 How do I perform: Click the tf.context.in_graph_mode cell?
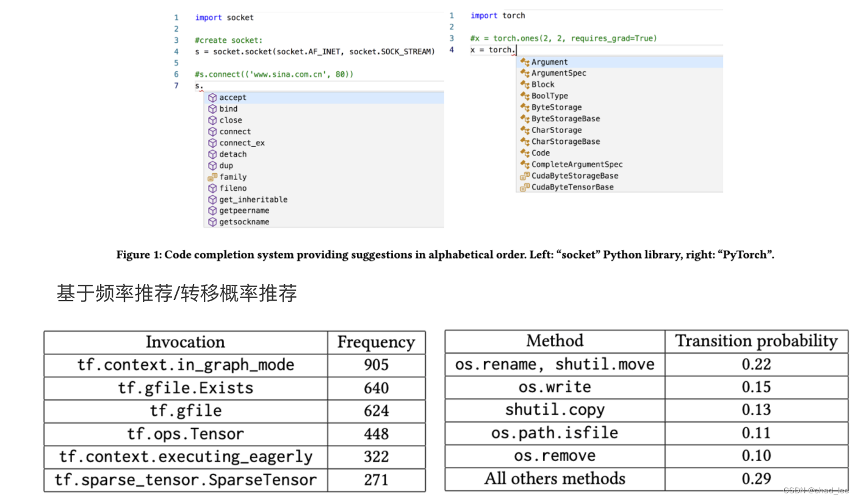click(x=186, y=365)
